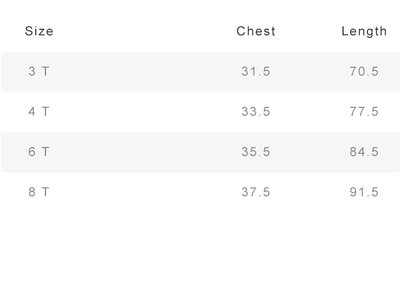
Task: Select the 6 T size cell
Action: [x=39, y=152]
